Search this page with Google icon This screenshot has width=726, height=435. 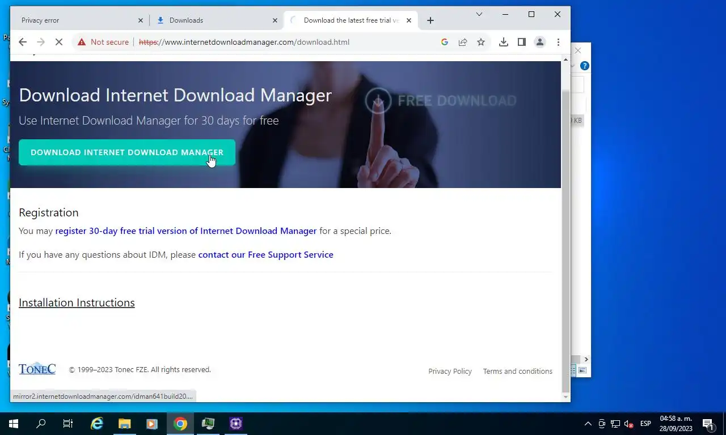pyautogui.click(x=445, y=42)
